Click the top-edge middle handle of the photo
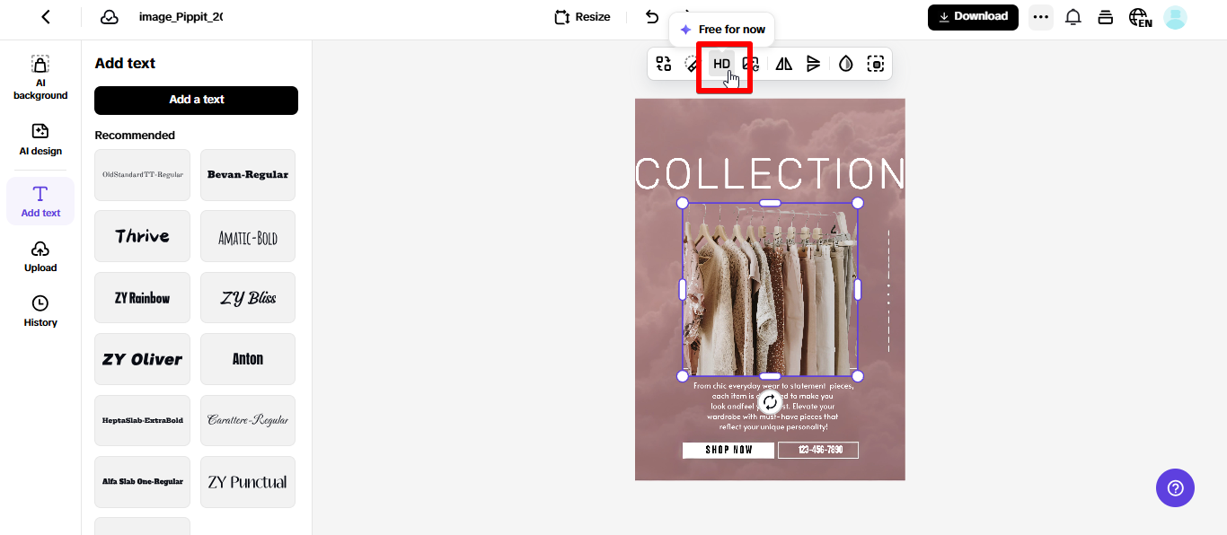The width and height of the screenshot is (1227, 535). (770, 204)
